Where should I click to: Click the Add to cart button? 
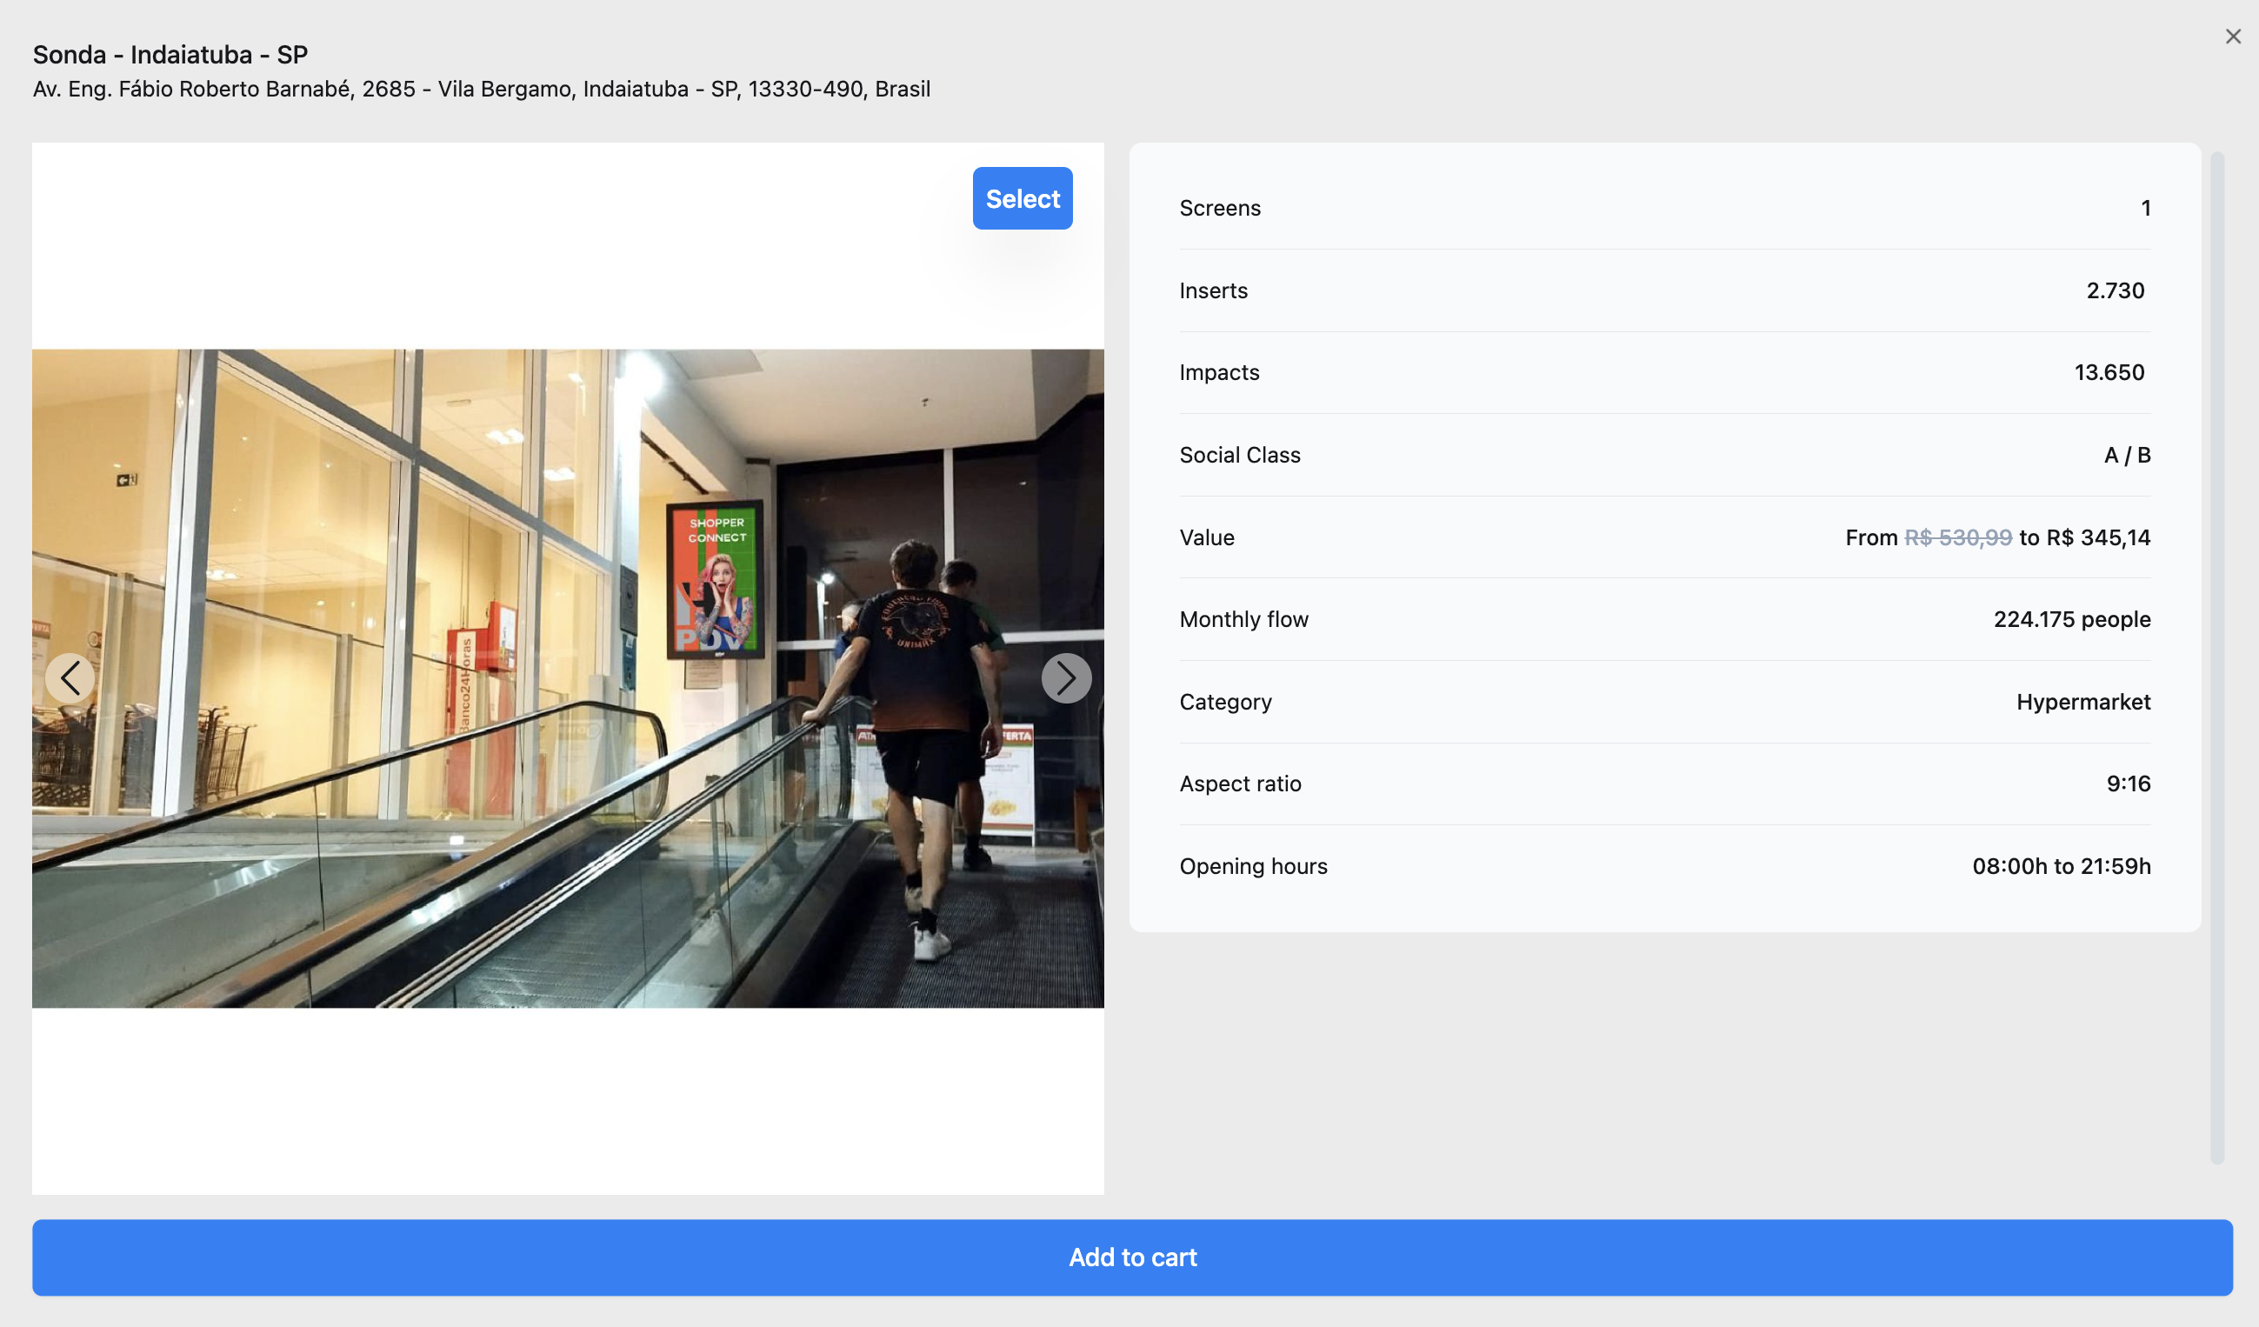(1131, 1257)
